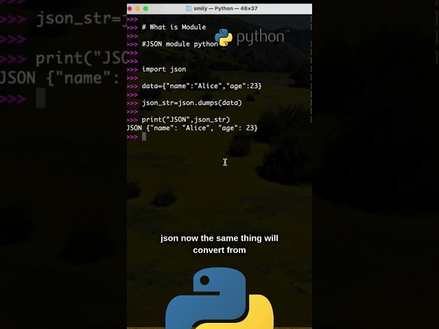
Task: Click the line defining data with Alice
Action: point(202,86)
